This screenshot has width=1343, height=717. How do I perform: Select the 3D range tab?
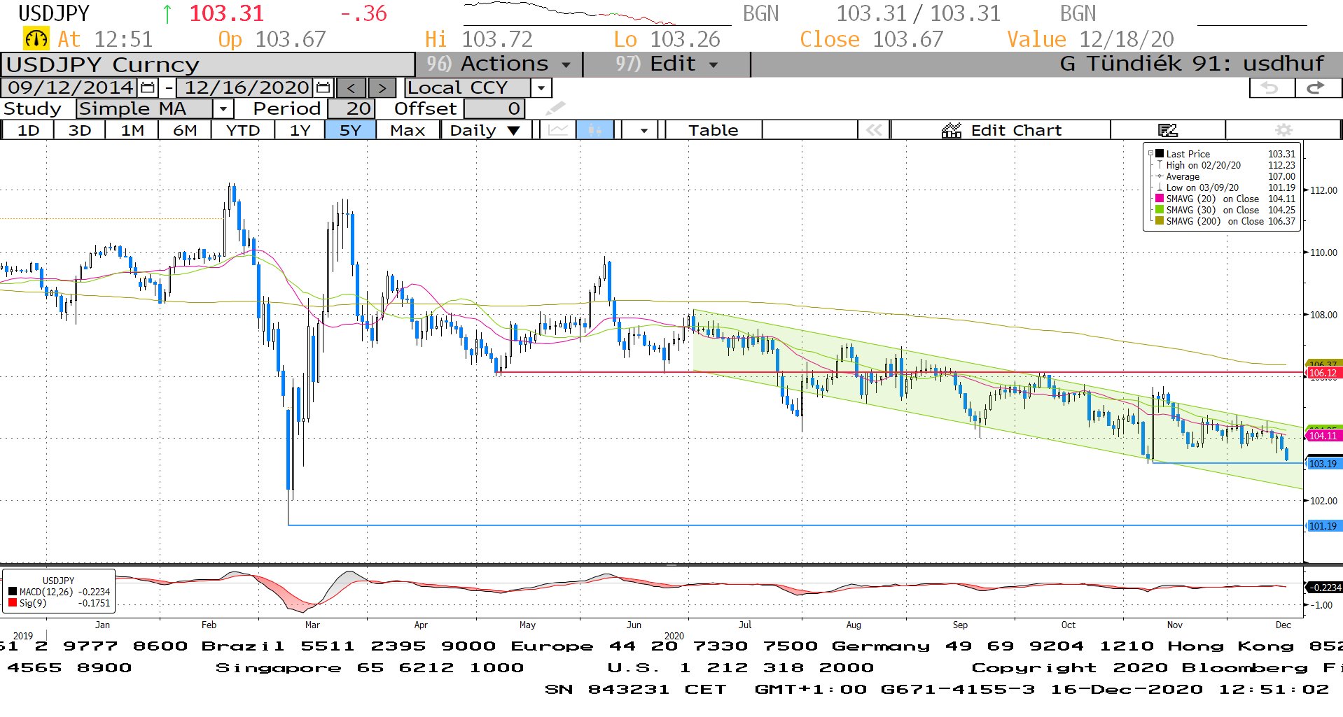80,130
